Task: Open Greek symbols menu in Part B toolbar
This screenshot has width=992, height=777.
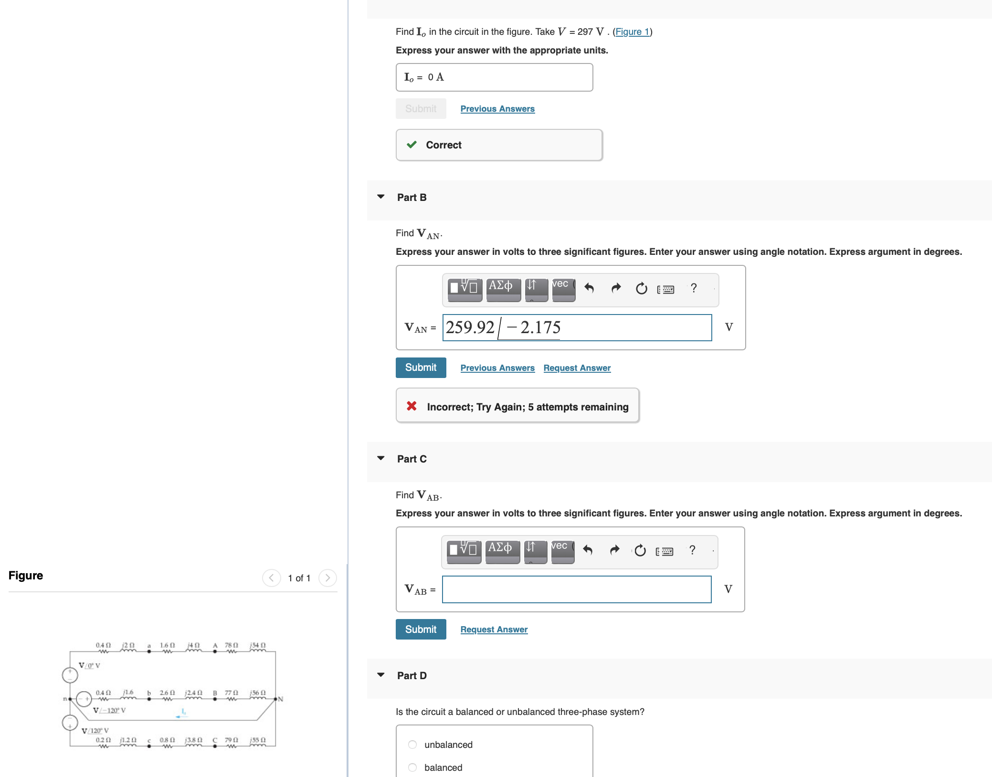Action: [x=503, y=288]
